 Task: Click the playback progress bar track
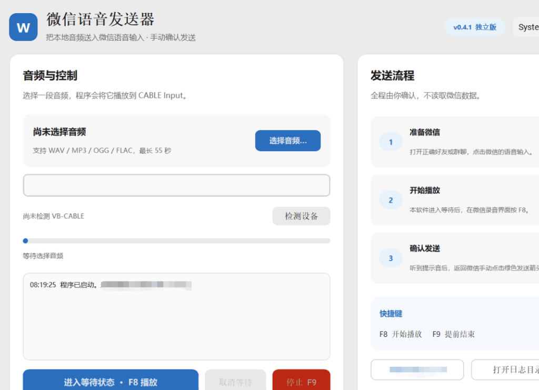pyautogui.click(x=176, y=241)
